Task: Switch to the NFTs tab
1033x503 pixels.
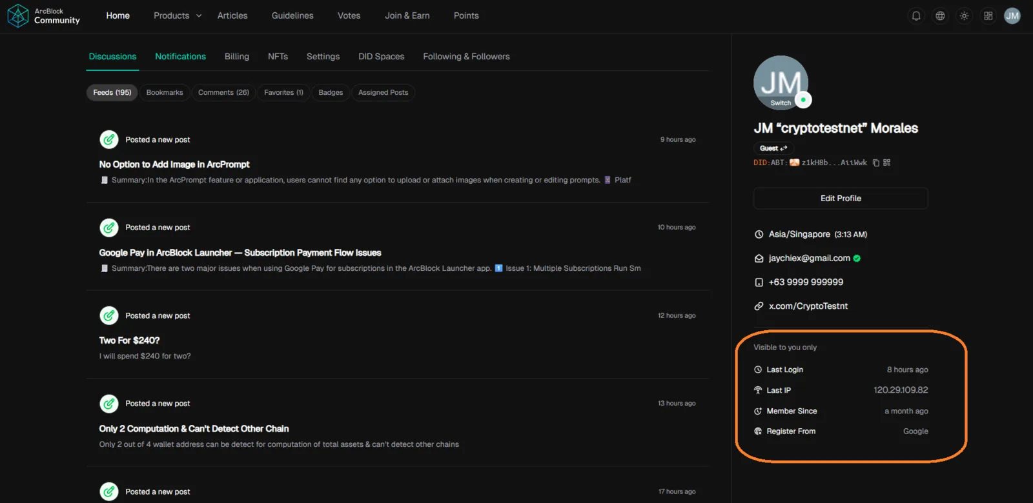Action: tap(278, 57)
